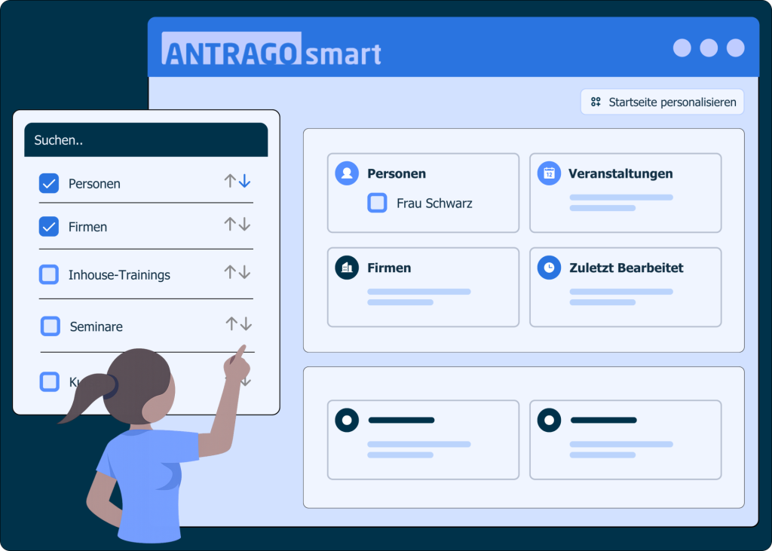Click the Veranstaltungen calendar icon

click(549, 173)
